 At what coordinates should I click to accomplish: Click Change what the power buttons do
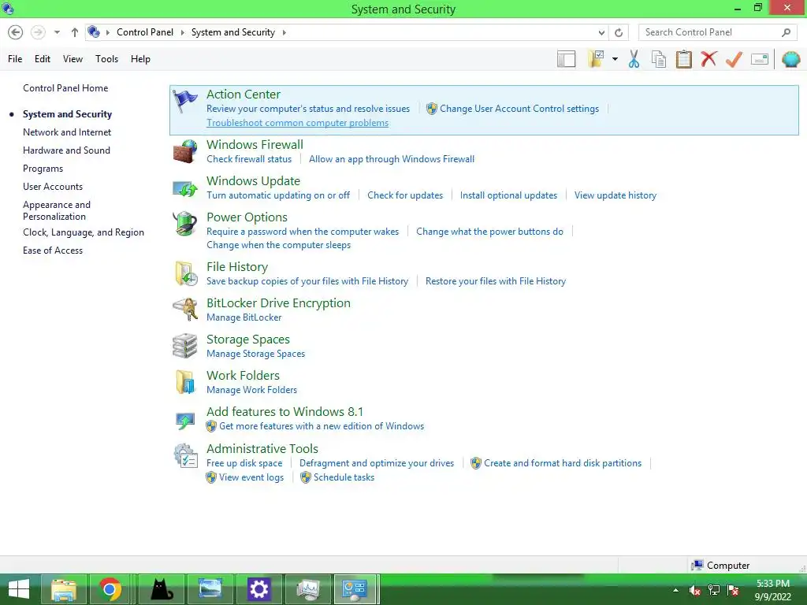tap(489, 232)
